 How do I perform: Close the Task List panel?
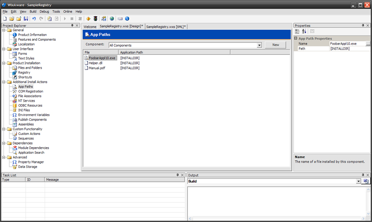(x=182, y=175)
